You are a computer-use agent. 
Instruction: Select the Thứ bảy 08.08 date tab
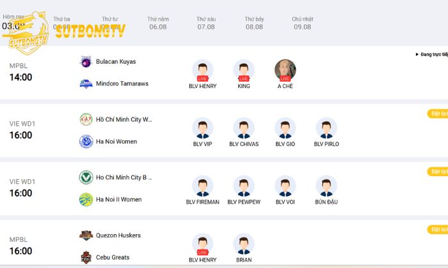pyautogui.click(x=254, y=23)
